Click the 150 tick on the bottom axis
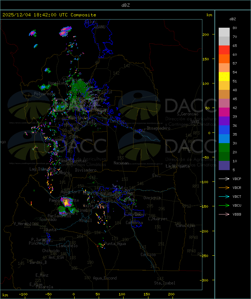This screenshot has width=251, height=299. tap(147, 294)
